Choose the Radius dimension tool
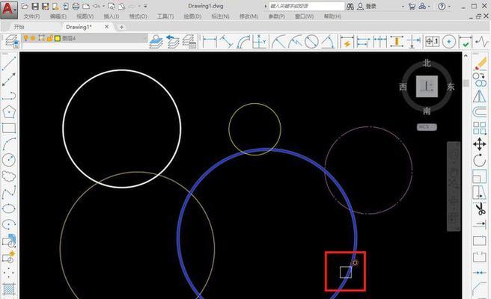Screen dimensions: 491x299 coord(278,42)
